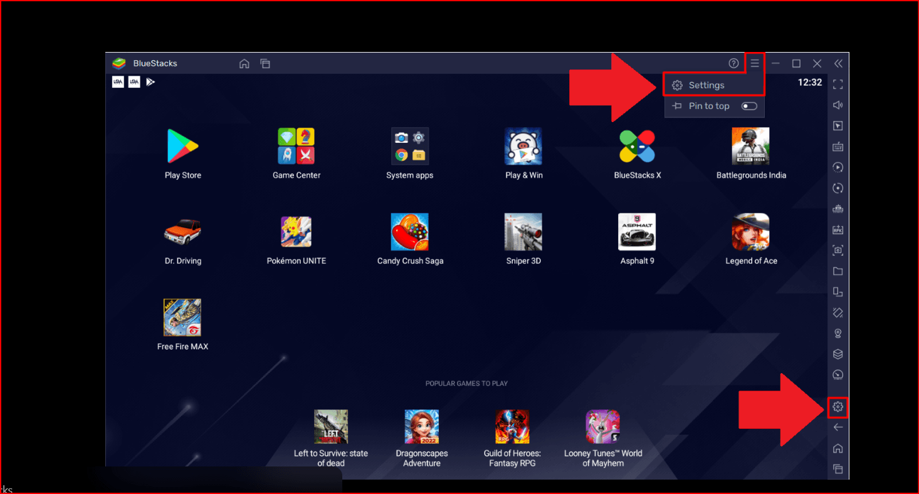Open the multi-window tab icon in title bar
The width and height of the screenshot is (919, 494).
(x=265, y=63)
